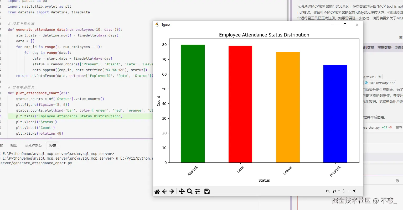Reset chart to original view with Home icon
The width and height of the screenshot is (403, 210).
tap(157, 191)
